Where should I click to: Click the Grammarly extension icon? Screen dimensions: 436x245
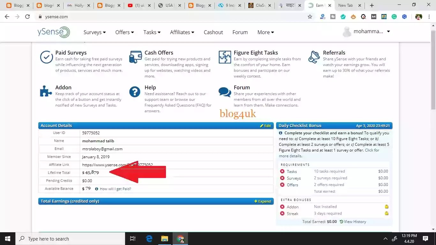click(394, 17)
